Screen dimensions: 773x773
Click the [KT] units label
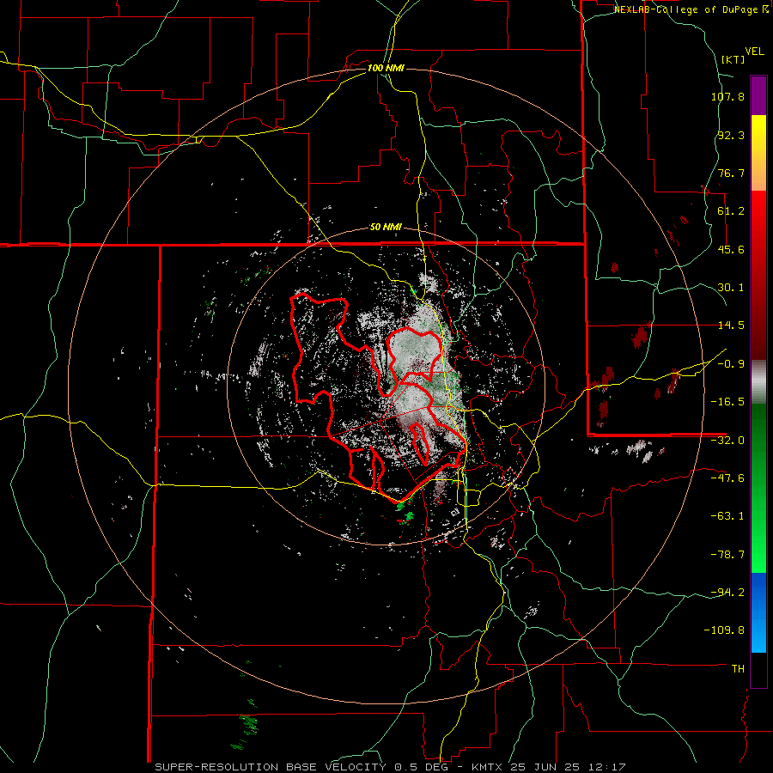(733, 59)
